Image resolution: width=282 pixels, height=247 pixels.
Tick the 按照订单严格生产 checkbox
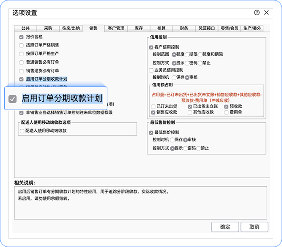pyautogui.click(x=22, y=54)
